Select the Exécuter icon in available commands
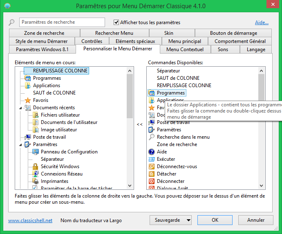 click(x=152, y=159)
